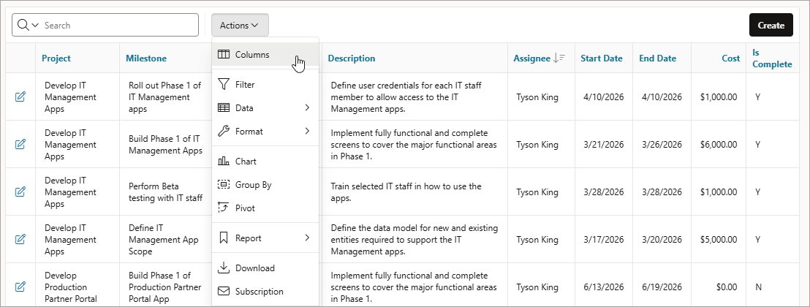This screenshot has width=810, height=307.
Task: Click the End Date column header
Action: click(658, 58)
